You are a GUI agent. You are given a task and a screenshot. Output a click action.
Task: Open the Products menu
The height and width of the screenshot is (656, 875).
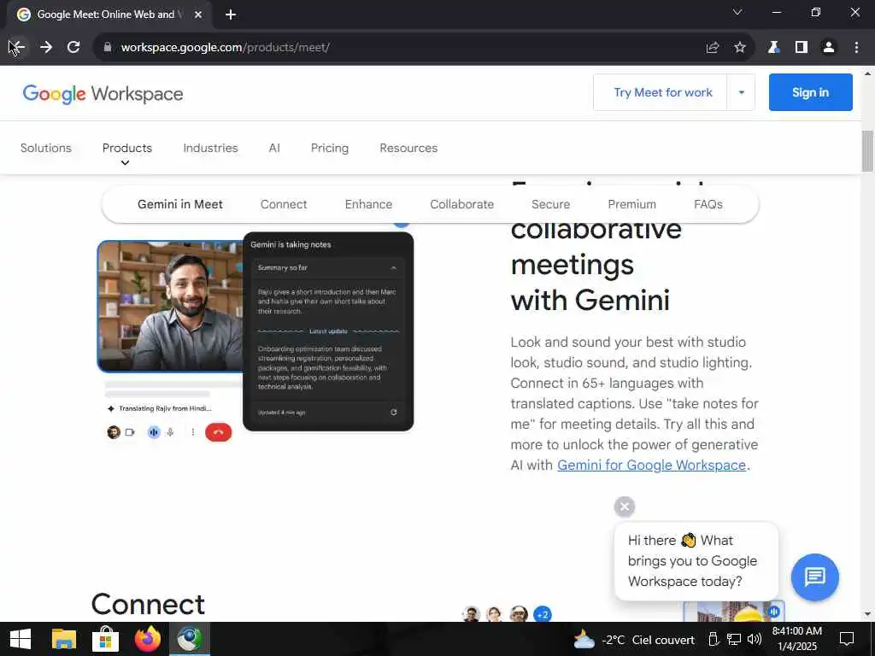point(127,148)
